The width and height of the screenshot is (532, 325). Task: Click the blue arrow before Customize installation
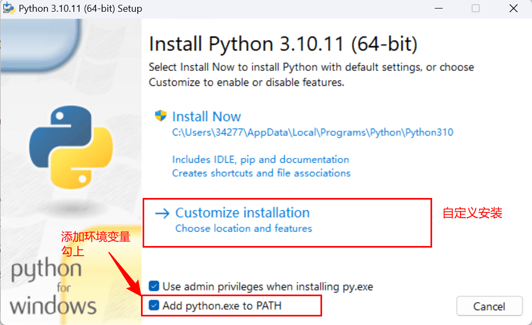pos(162,212)
